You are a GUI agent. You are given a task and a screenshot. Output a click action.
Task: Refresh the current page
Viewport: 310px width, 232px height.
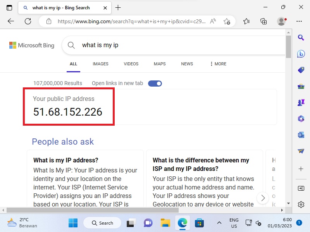[x=28, y=21]
